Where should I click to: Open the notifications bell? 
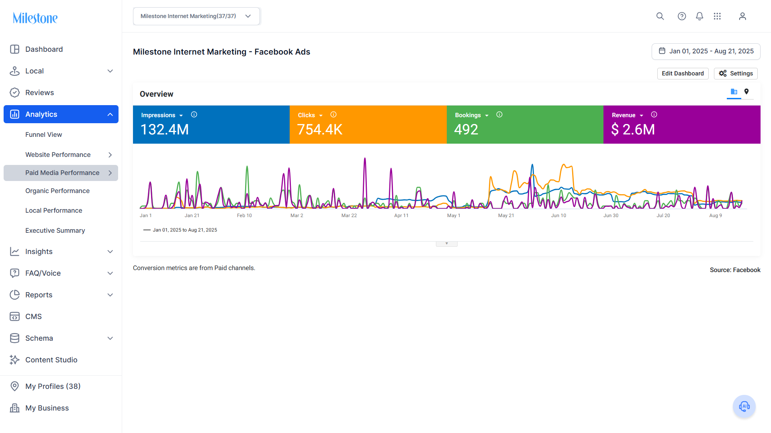click(x=699, y=16)
